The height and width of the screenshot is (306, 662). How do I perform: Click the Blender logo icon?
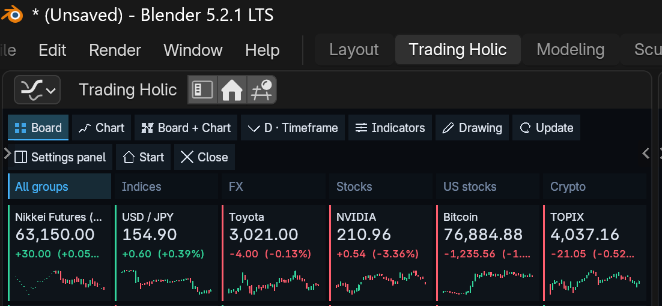pyautogui.click(x=12, y=15)
